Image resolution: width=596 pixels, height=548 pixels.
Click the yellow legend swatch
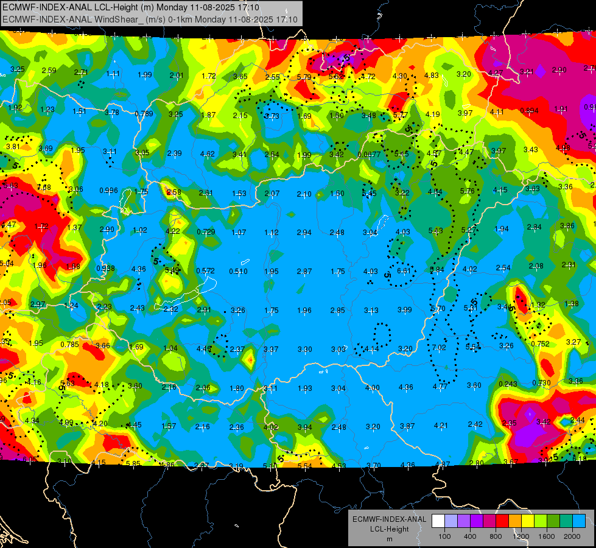[x=528, y=521]
